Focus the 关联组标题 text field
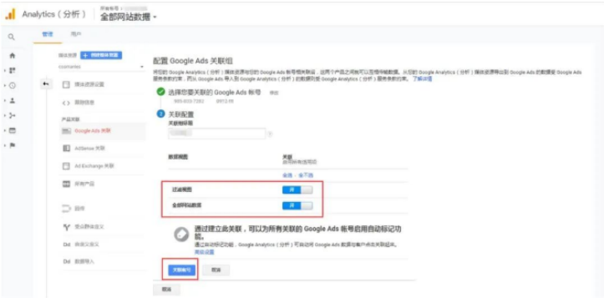The image size is (604, 308). [217, 134]
